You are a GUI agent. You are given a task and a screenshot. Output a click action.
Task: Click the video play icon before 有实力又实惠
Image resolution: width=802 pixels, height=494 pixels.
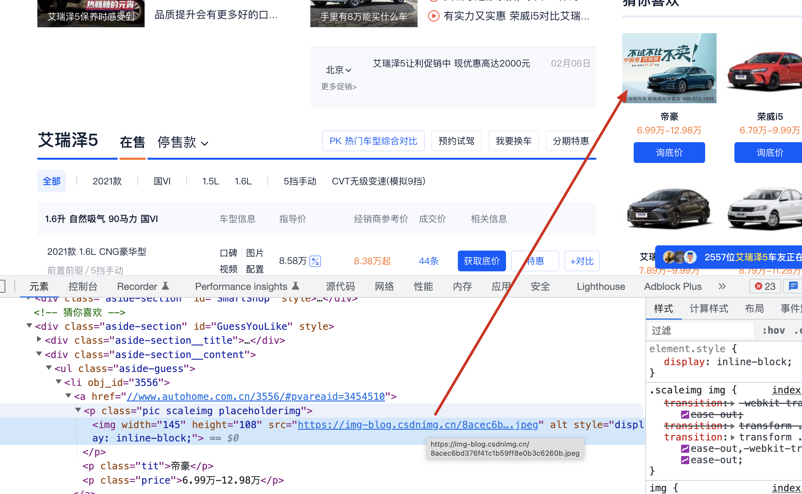click(433, 16)
